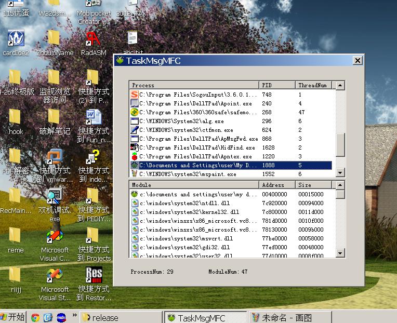
Task: Select the mspaint.exe process row text
Action: tap(188, 174)
